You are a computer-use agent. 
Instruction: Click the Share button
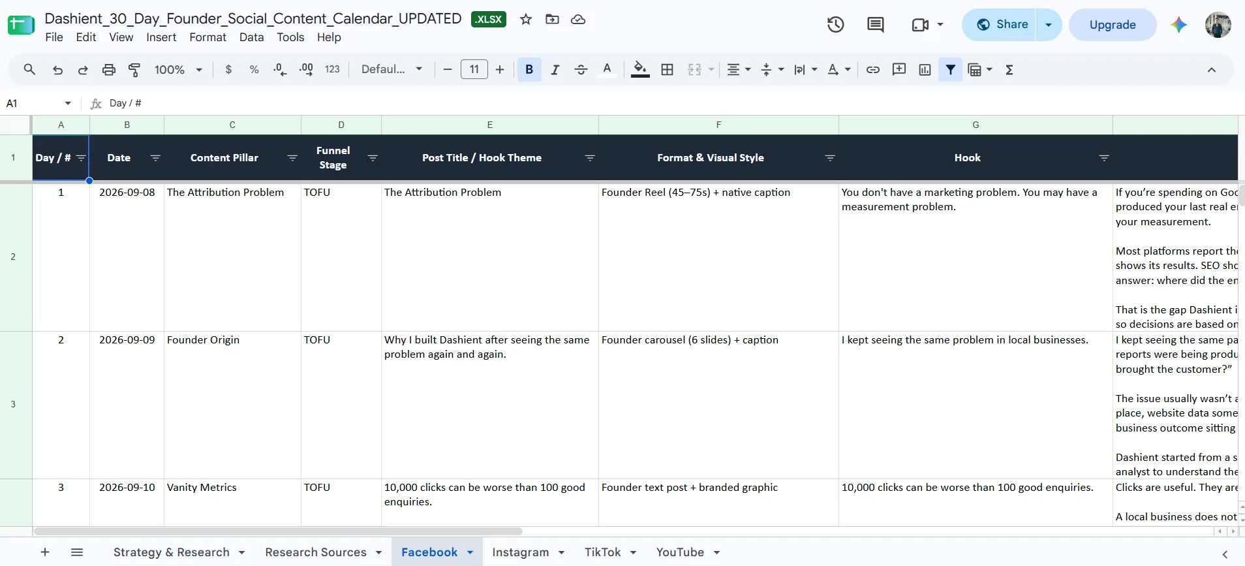999,25
